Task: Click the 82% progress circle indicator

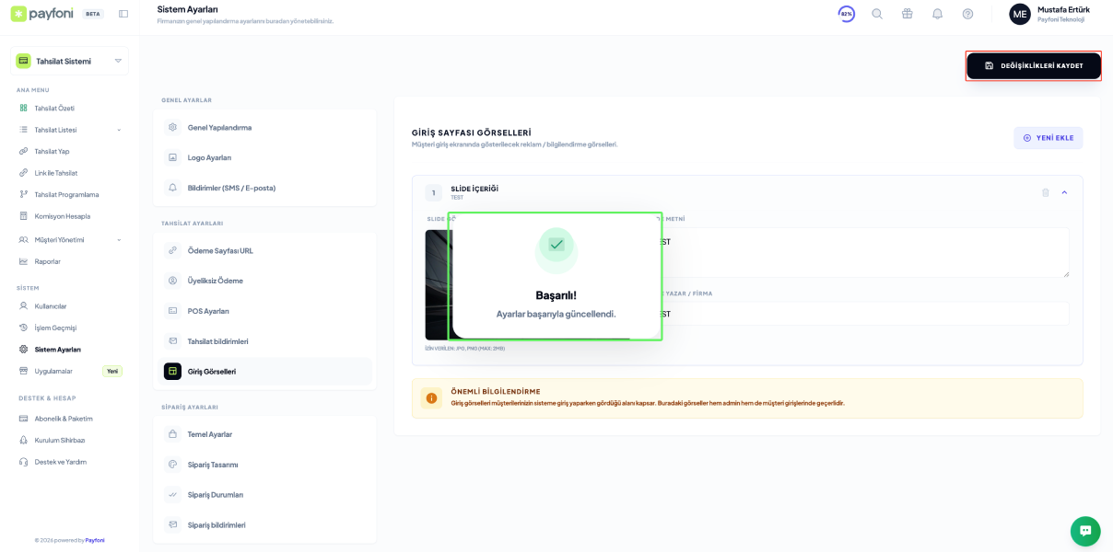Action: point(846,14)
